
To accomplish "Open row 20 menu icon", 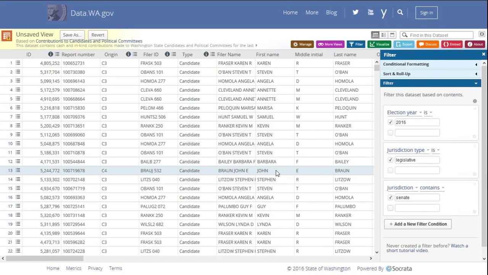I will tap(18, 233).
